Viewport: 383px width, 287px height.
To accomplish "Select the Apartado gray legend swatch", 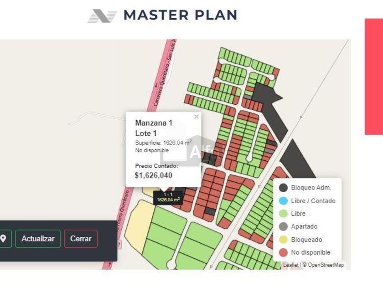I will (283, 226).
